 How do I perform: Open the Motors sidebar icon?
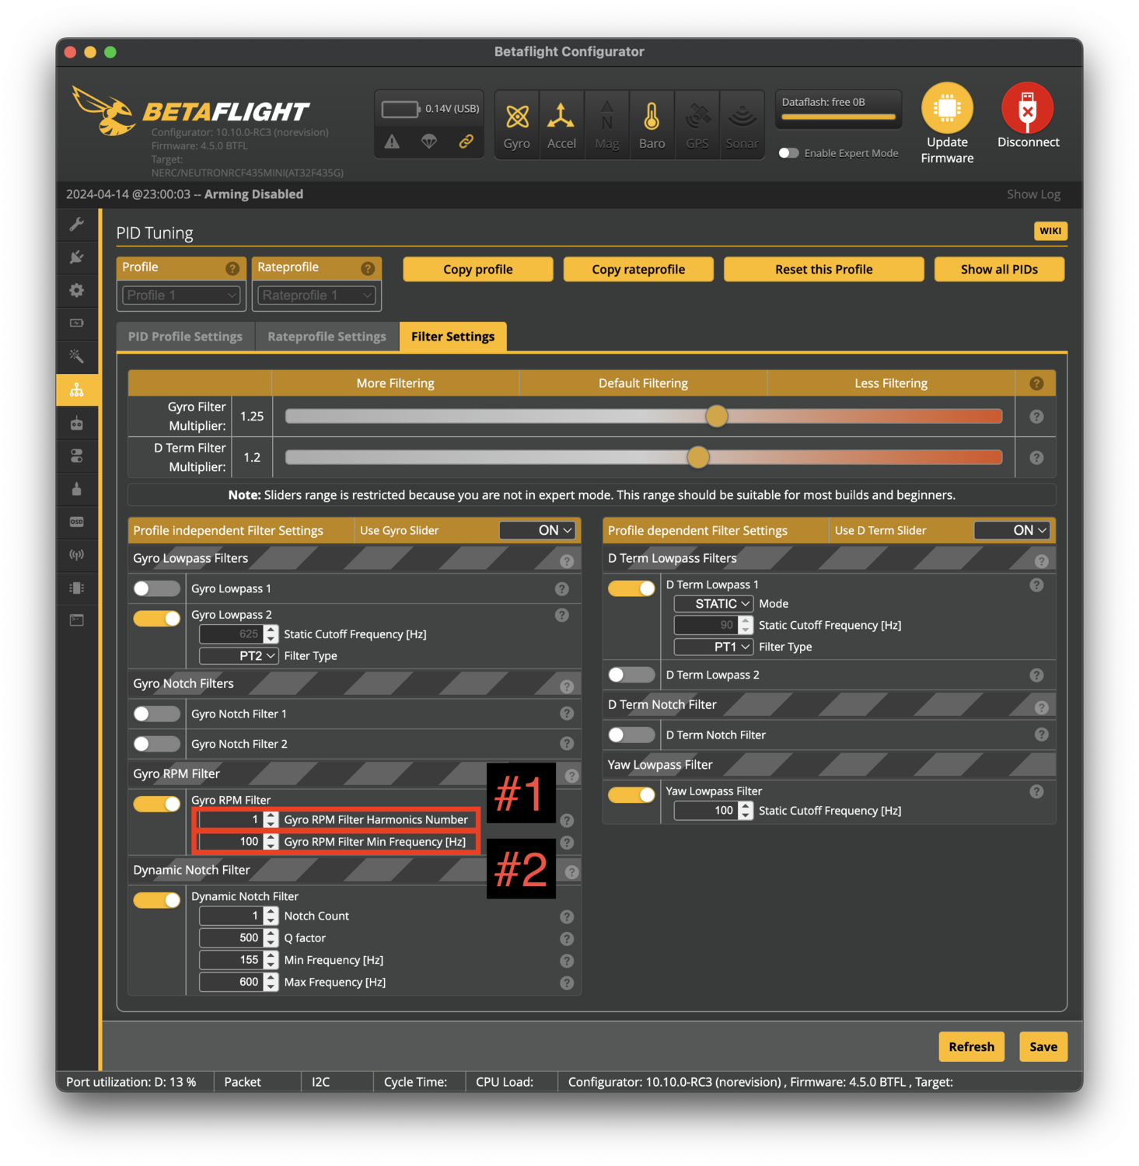[x=77, y=489]
